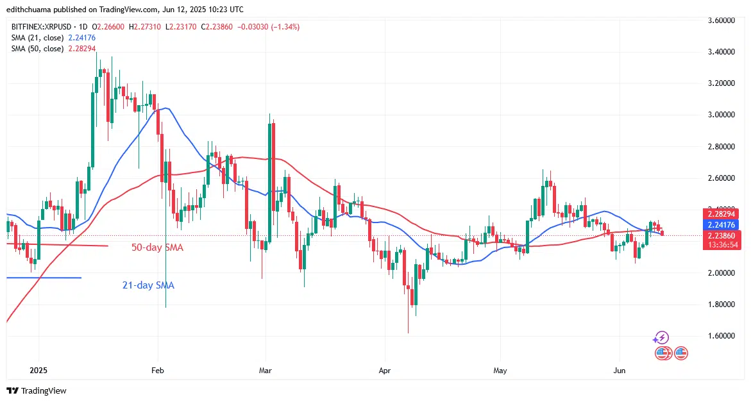Click the Jun label on time axis
The height and width of the screenshot is (402, 751).
pyautogui.click(x=620, y=371)
